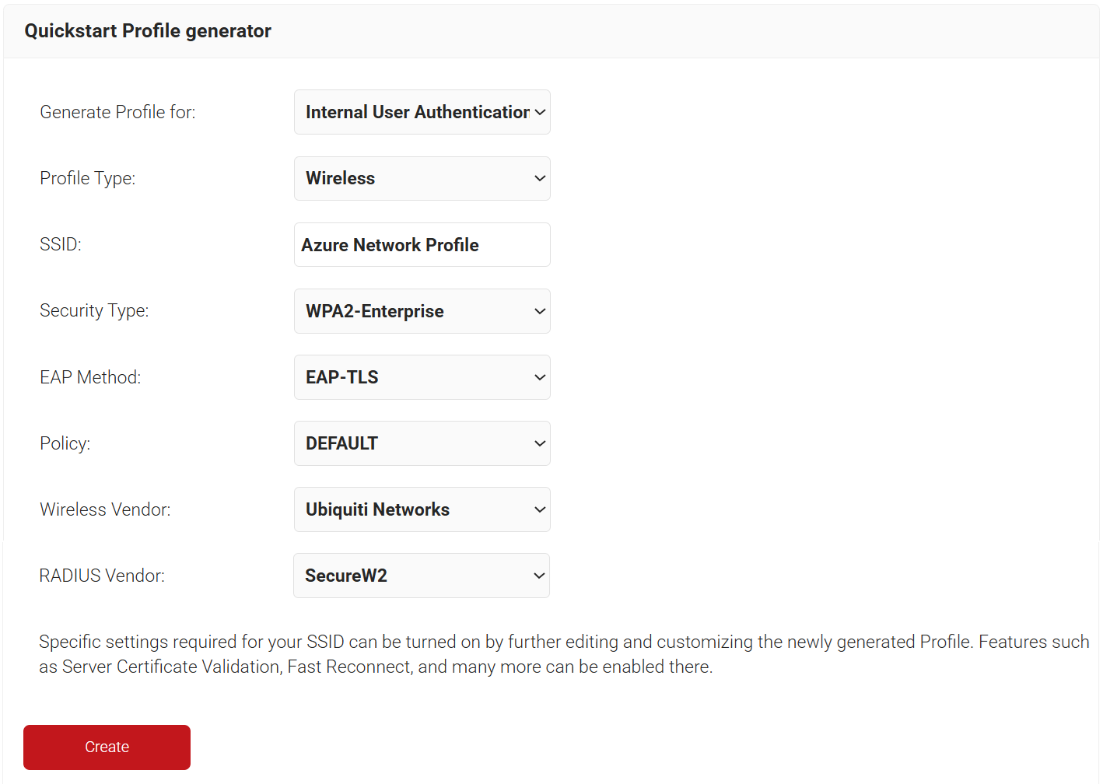Image resolution: width=1103 pixels, height=784 pixels.
Task: Expand the Profile Type dropdown showing Wireless
Action: click(x=422, y=178)
